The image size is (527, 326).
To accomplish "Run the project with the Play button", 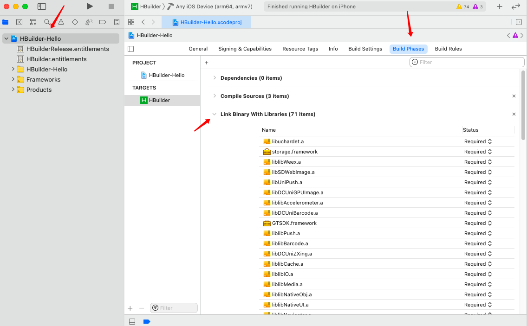I will [90, 6].
